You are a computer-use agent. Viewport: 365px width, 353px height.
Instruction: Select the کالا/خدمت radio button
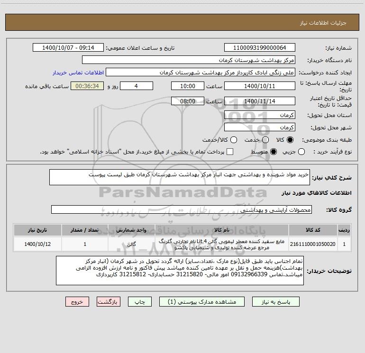pos(234,140)
